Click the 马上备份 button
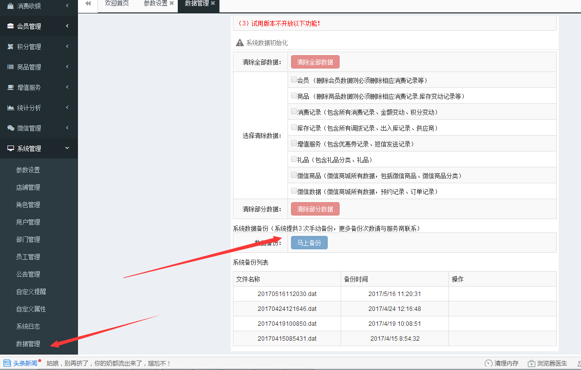581x370 pixels. (309, 243)
